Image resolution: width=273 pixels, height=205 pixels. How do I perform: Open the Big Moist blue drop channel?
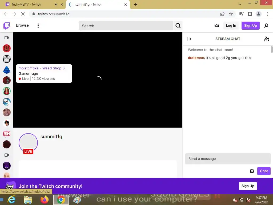7,70
